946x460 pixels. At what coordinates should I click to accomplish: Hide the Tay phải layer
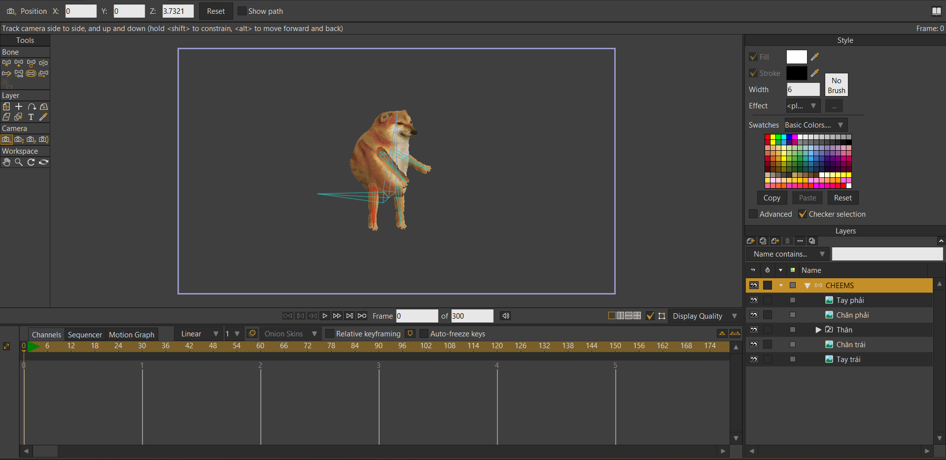point(754,300)
